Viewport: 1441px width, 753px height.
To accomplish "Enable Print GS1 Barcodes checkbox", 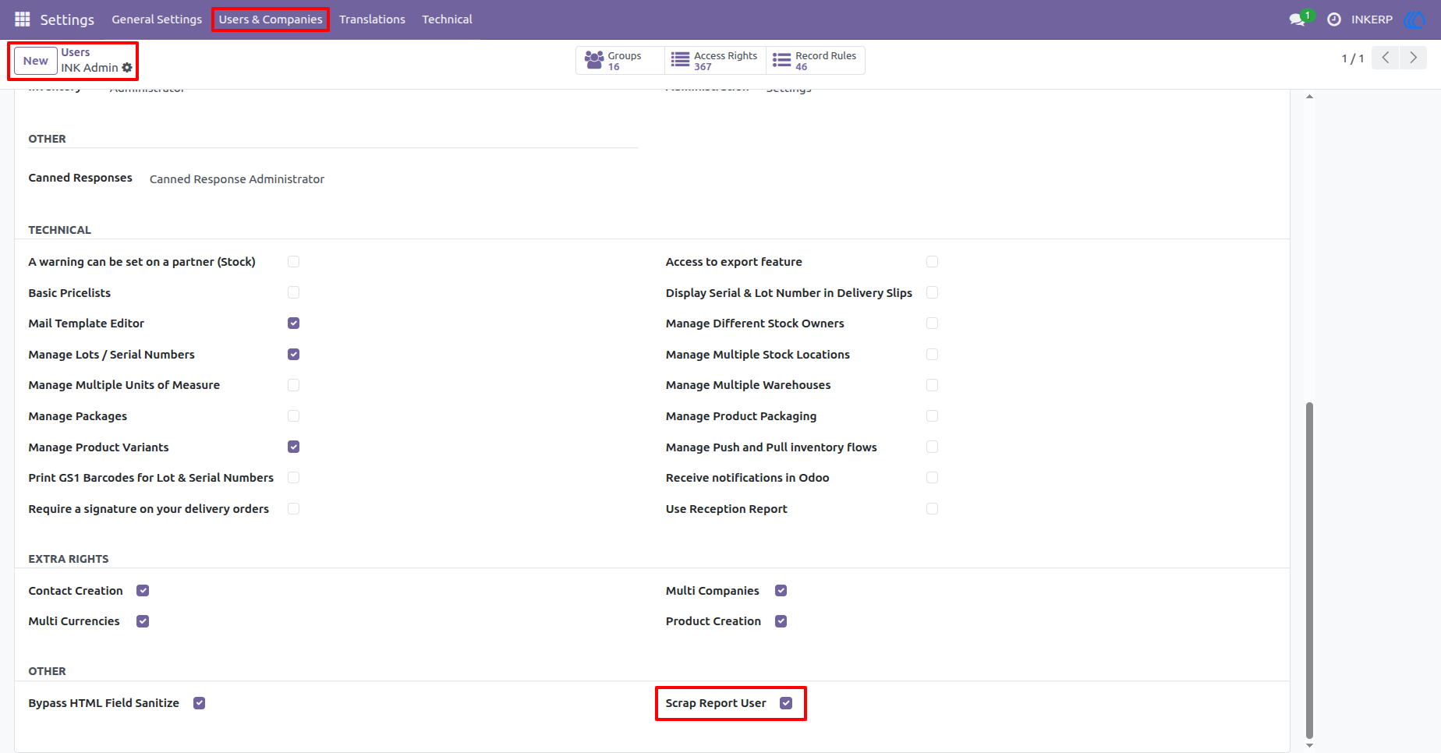I will 293,478.
